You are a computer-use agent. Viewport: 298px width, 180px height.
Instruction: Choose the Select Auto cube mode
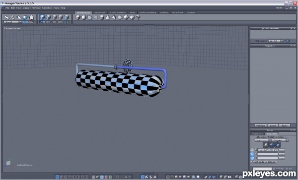42,17
